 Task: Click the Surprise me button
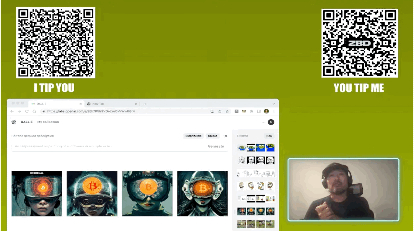point(193,136)
